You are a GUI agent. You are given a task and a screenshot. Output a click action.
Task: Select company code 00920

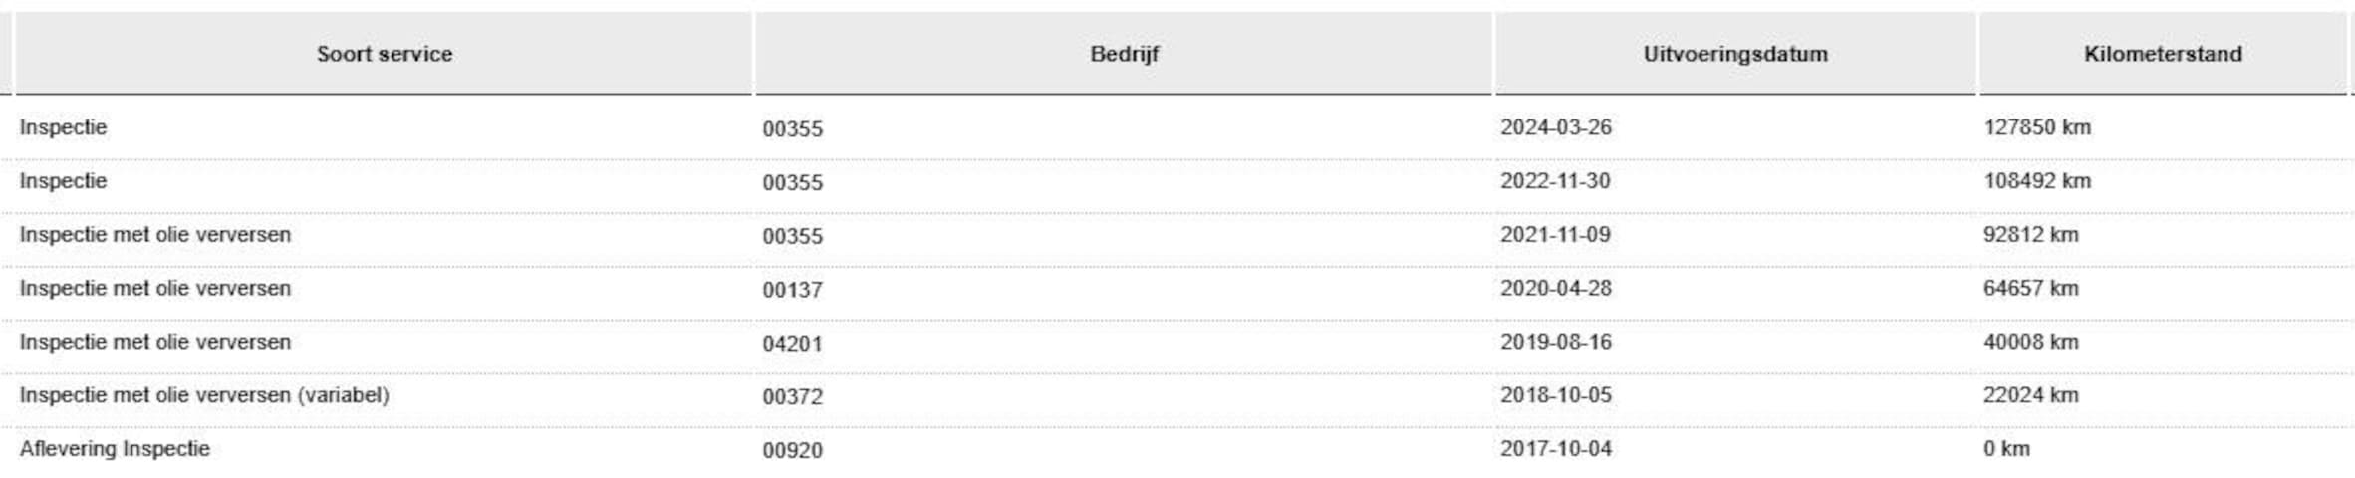(793, 450)
